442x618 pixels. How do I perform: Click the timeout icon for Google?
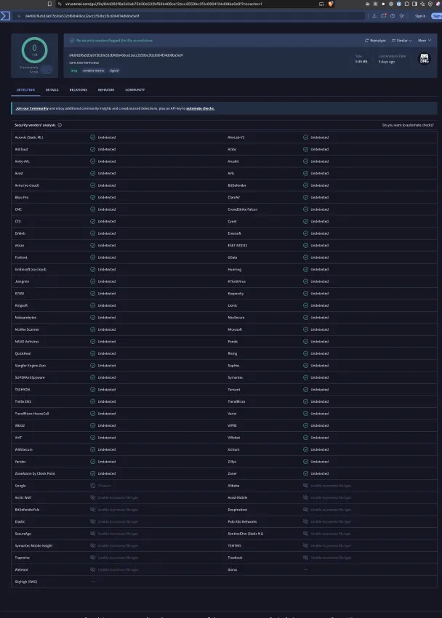tap(92, 486)
